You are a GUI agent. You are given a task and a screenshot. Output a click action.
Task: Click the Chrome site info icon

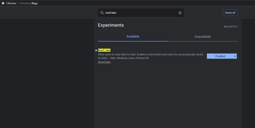[3, 3]
